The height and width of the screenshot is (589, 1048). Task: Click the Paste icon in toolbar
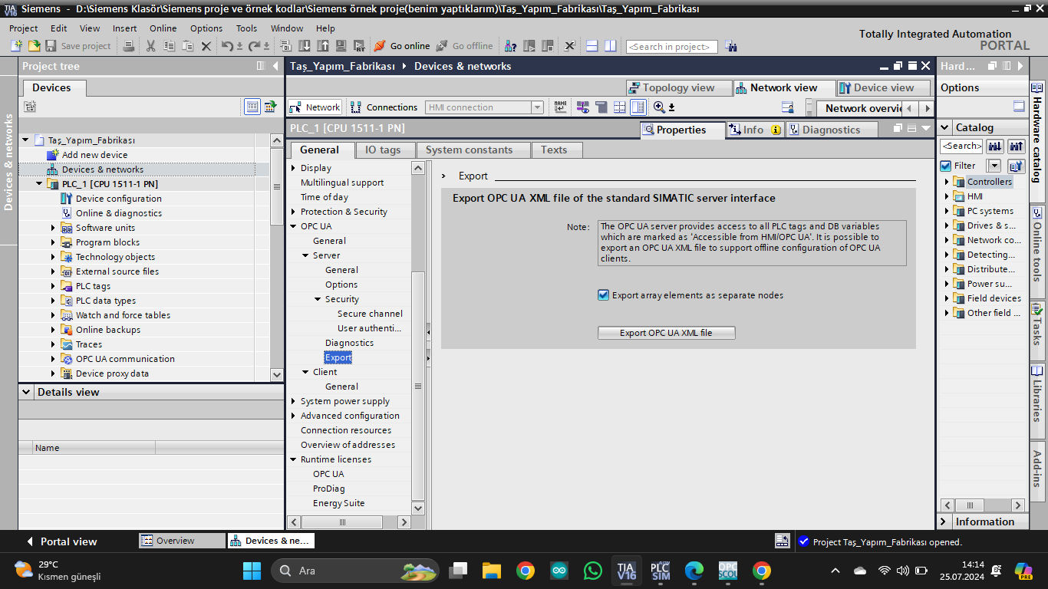click(187, 46)
